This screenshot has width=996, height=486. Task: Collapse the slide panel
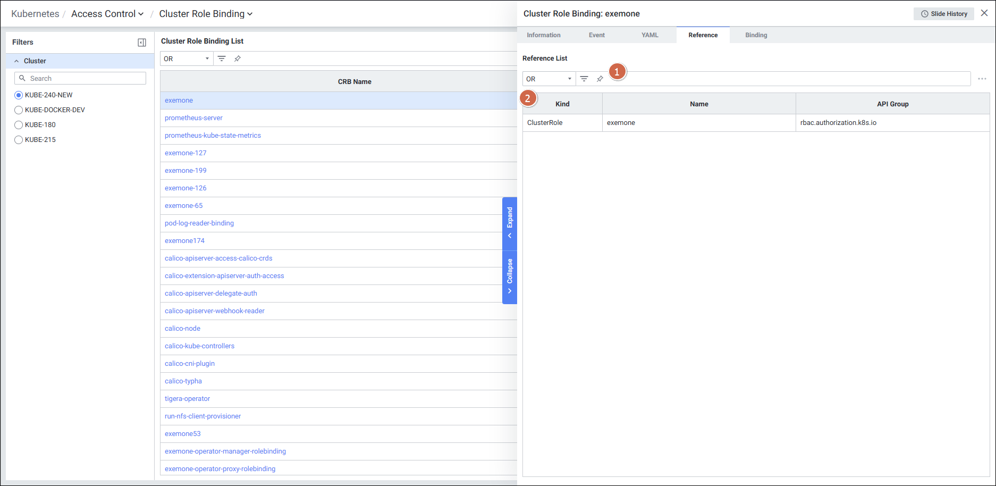[x=510, y=276]
